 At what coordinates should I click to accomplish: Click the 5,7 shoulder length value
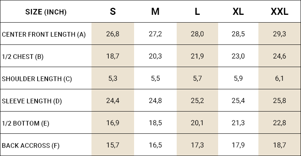(197, 78)
